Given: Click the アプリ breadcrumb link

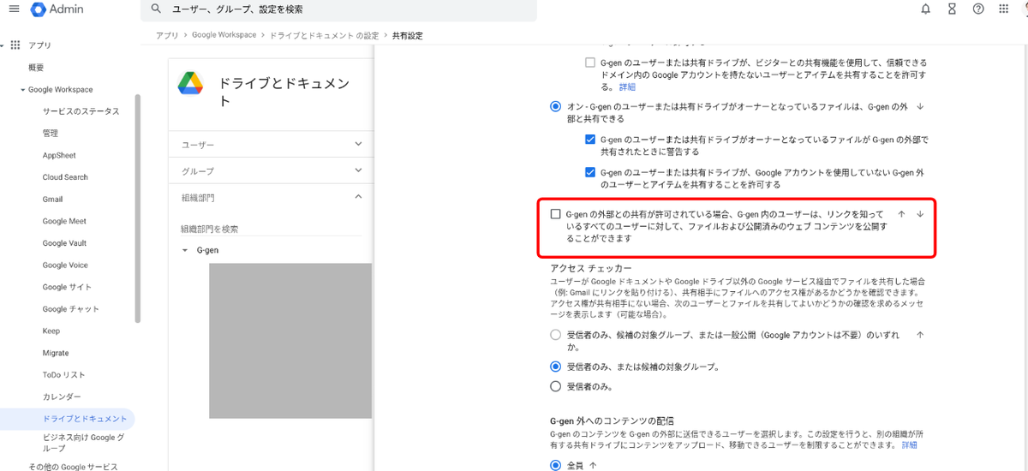Looking at the screenshot, I should [167, 35].
